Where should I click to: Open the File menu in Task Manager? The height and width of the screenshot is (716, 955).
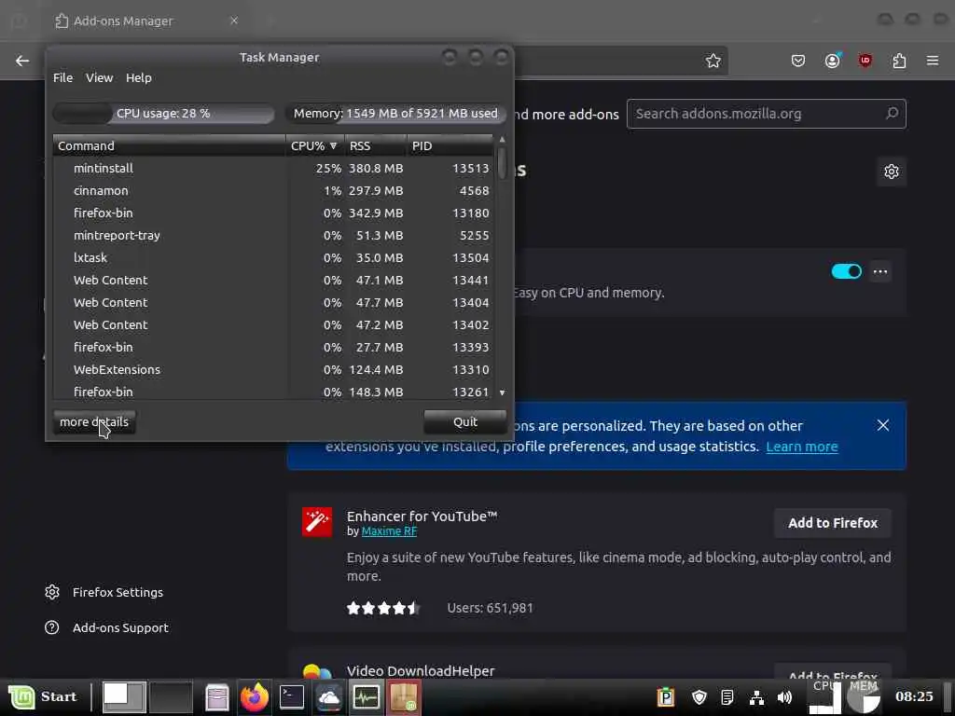(62, 78)
